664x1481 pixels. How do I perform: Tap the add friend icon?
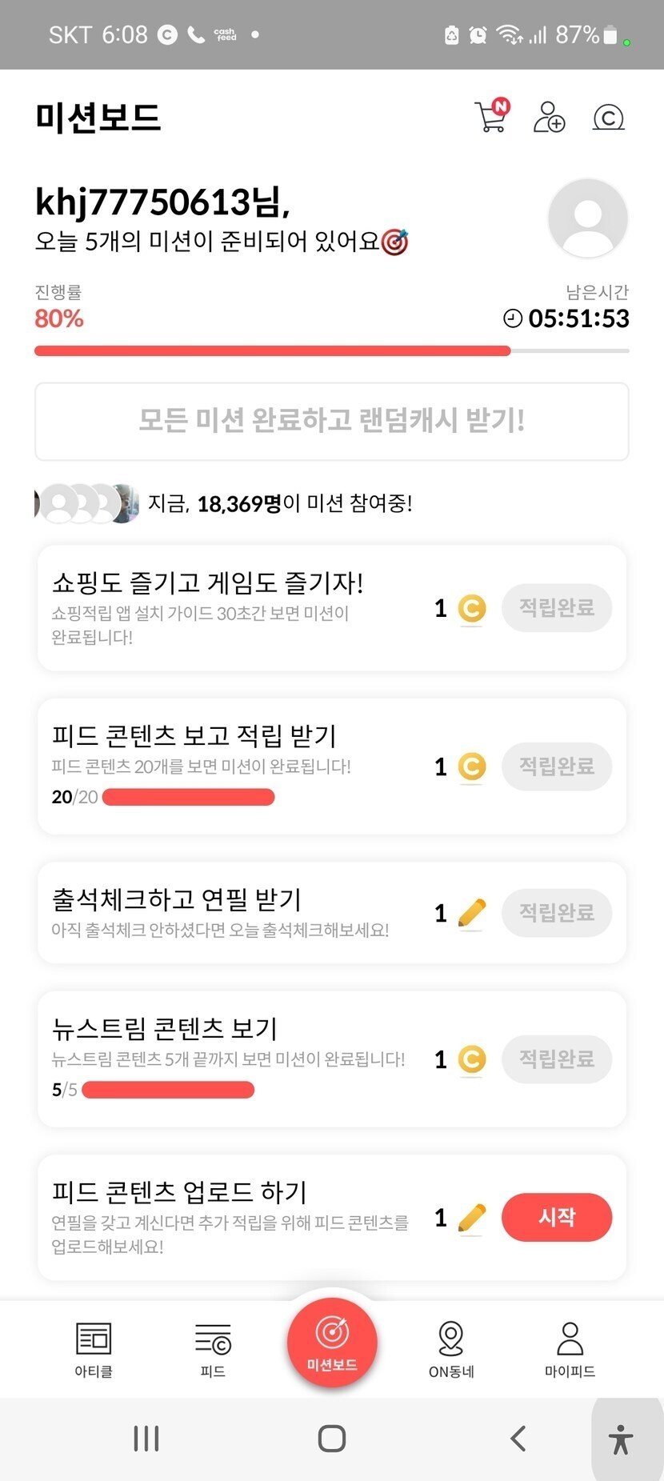click(549, 117)
